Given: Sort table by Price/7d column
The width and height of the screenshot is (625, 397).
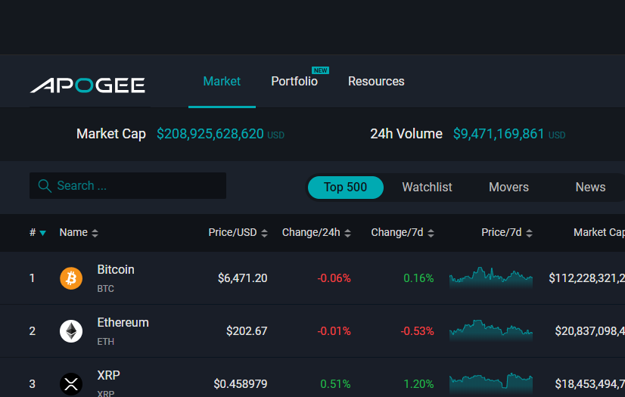Looking at the screenshot, I should click(x=507, y=233).
